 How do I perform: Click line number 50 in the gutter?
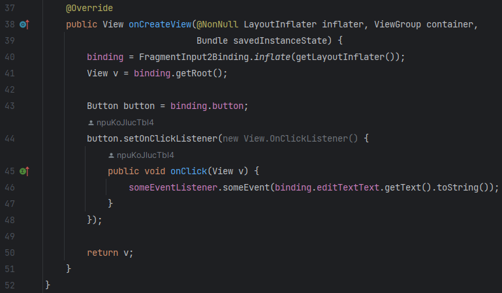click(x=10, y=253)
